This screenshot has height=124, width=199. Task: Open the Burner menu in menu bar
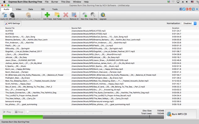(55, 2)
